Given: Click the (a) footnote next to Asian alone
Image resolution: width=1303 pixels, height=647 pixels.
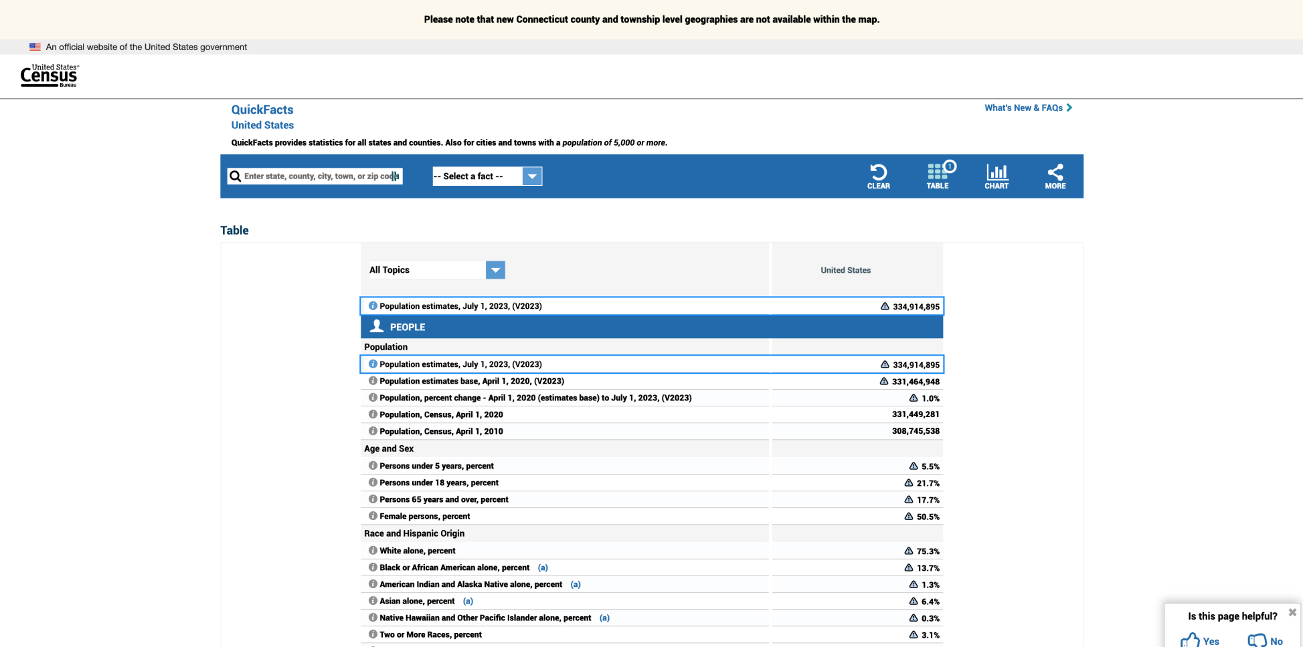Looking at the screenshot, I should (x=467, y=600).
